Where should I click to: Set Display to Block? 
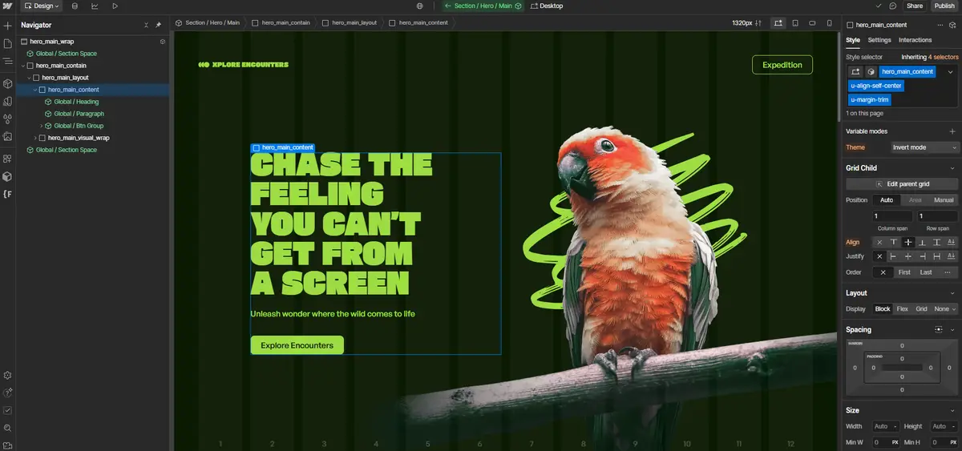(x=883, y=308)
